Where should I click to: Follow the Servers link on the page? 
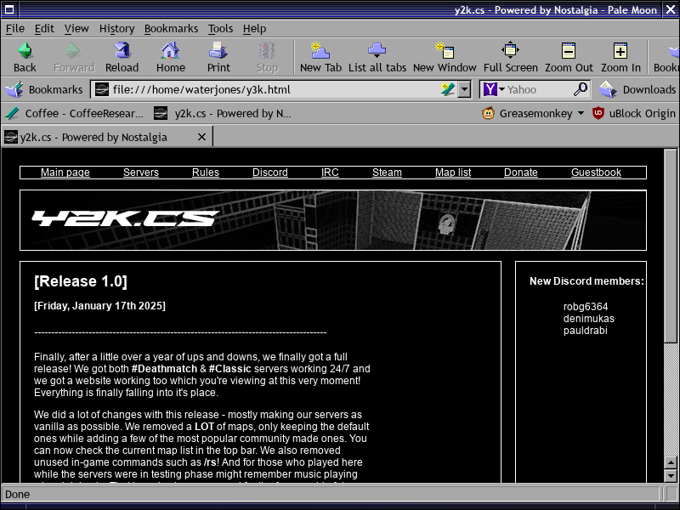[x=141, y=173]
